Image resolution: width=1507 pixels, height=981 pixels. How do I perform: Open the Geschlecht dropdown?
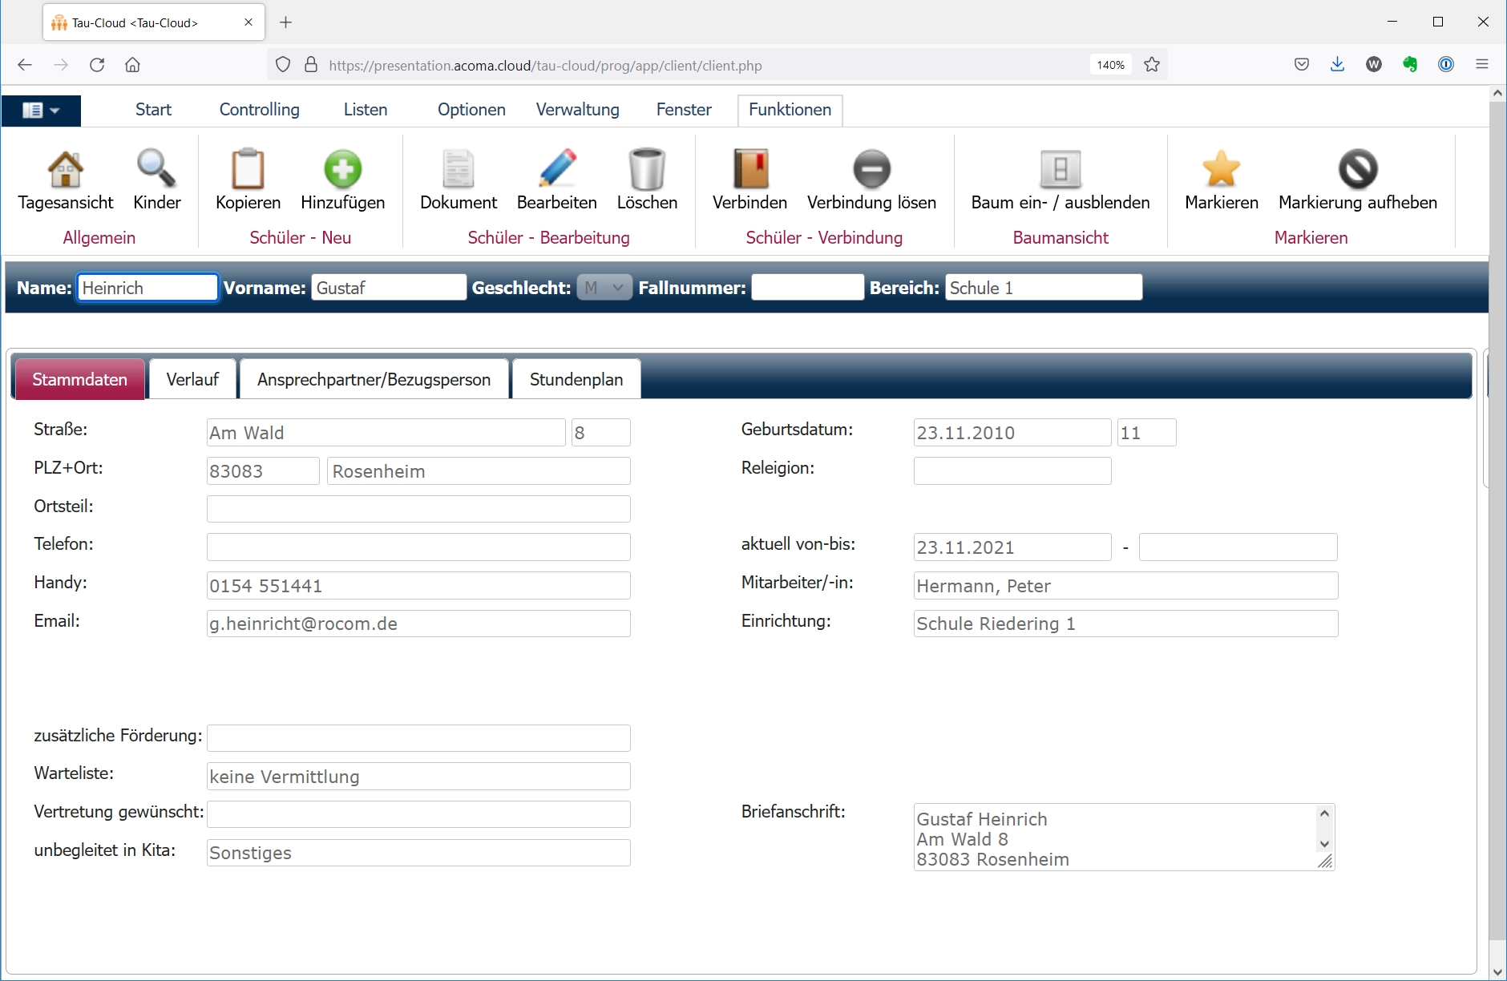[x=604, y=288]
